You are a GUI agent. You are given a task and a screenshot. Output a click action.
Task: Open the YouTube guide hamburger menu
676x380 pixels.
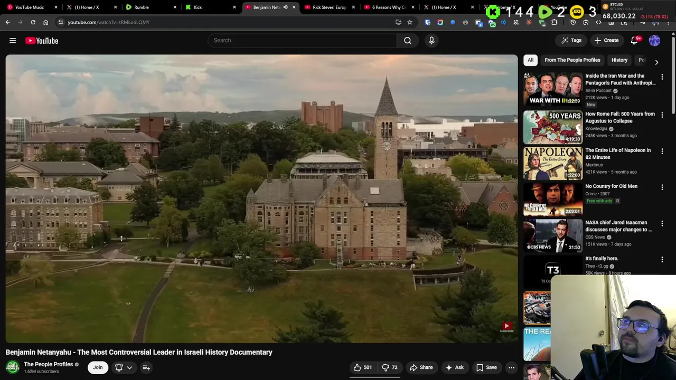click(13, 41)
